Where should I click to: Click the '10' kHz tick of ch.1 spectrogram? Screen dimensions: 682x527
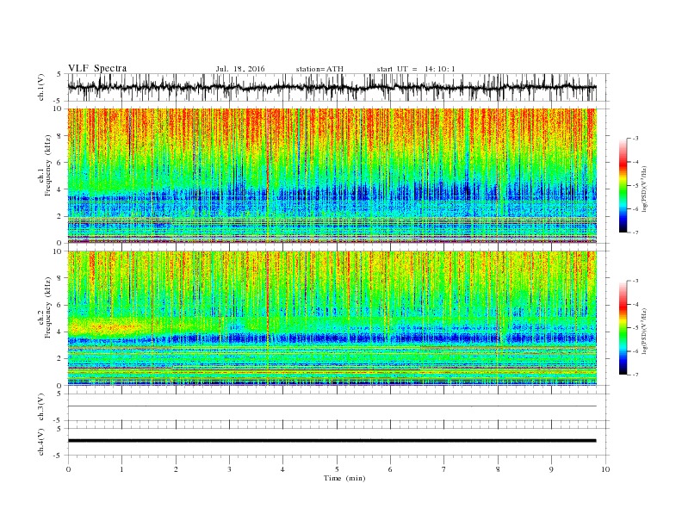(58, 108)
